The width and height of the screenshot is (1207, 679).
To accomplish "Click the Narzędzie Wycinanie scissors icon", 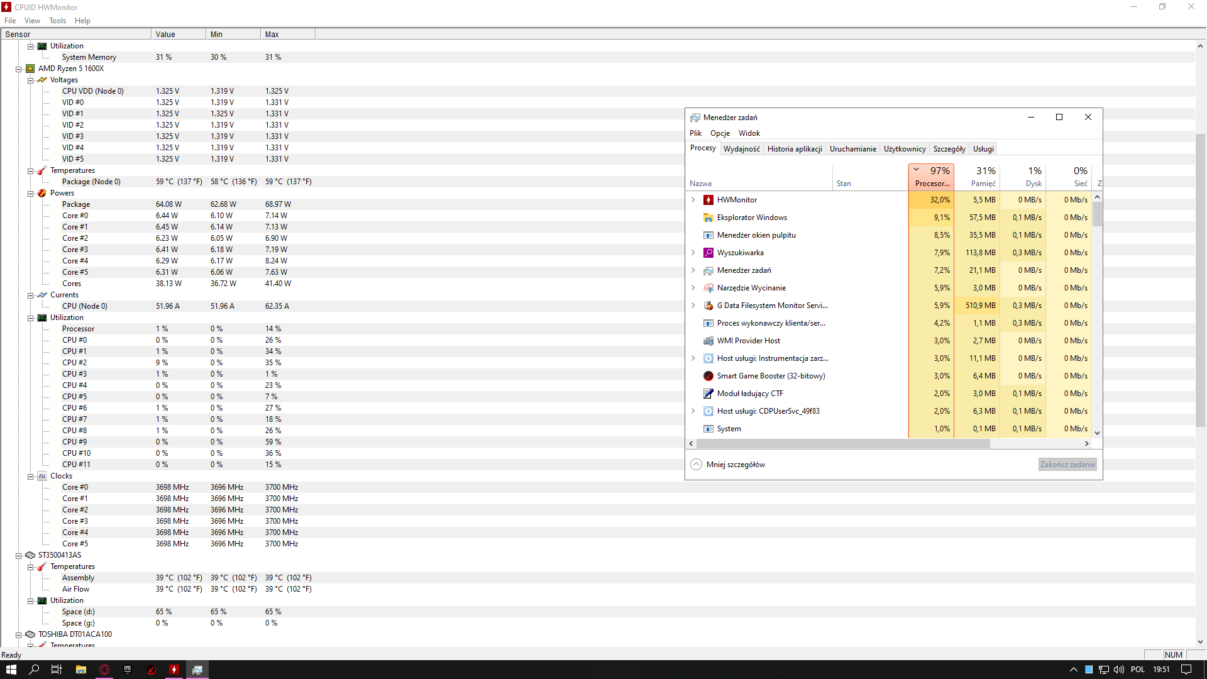I will [708, 288].
